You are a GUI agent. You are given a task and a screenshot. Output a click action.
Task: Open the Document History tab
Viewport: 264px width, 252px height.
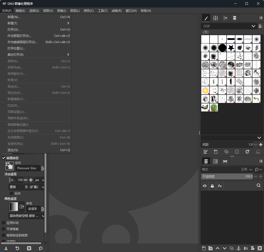pyautogui.click(x=235, y=18)
